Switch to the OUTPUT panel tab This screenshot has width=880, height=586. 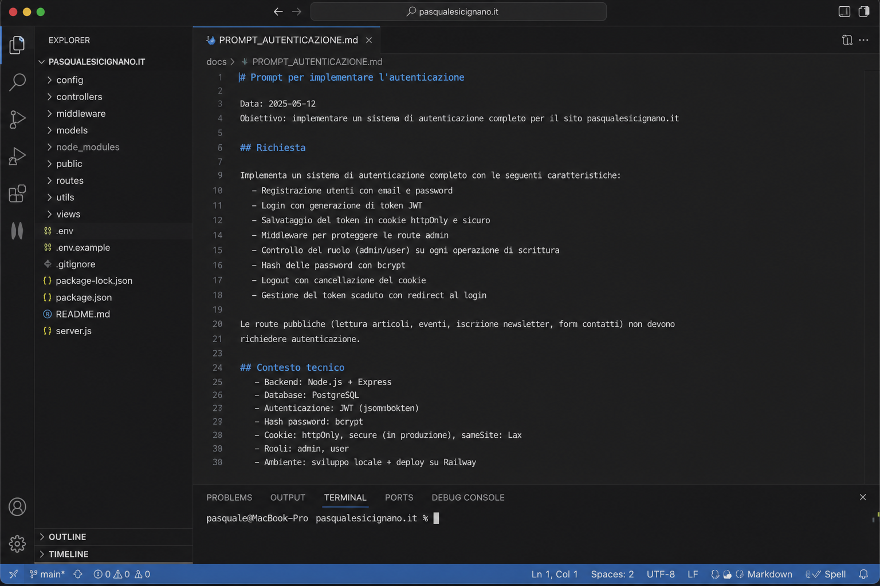(x=288, y=497)
